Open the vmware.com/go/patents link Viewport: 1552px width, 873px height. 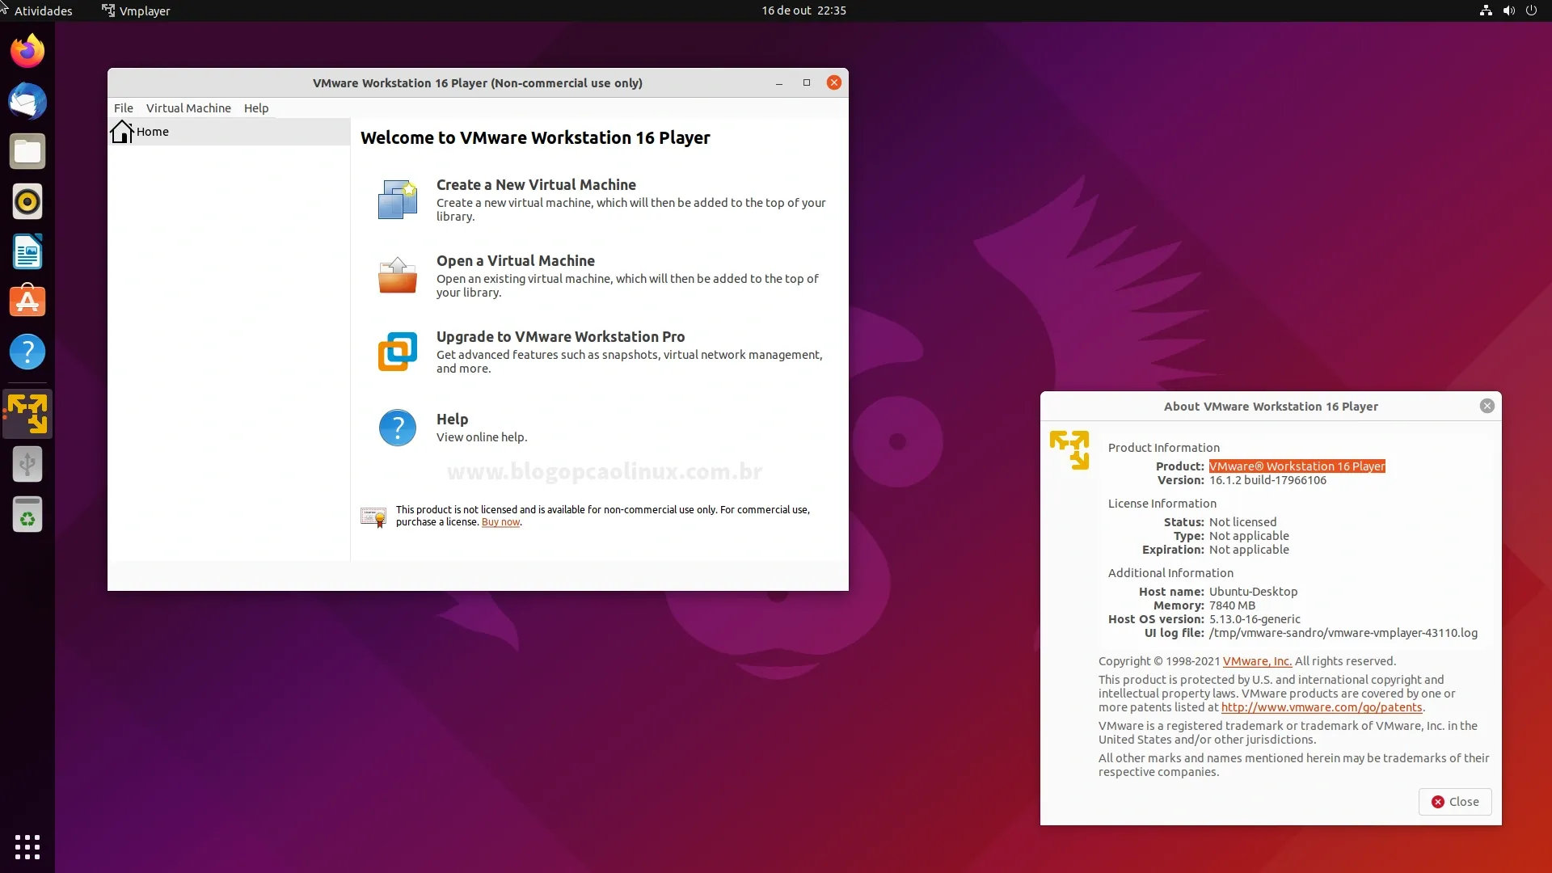1322,707
